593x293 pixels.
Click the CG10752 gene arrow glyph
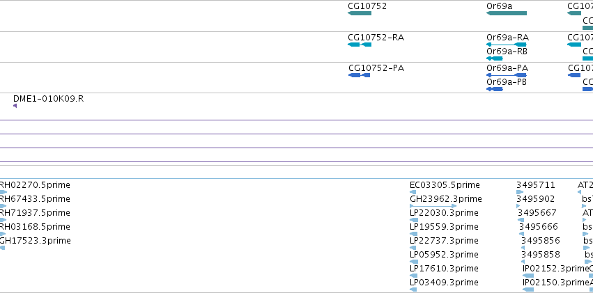click(x=360, y=14)
